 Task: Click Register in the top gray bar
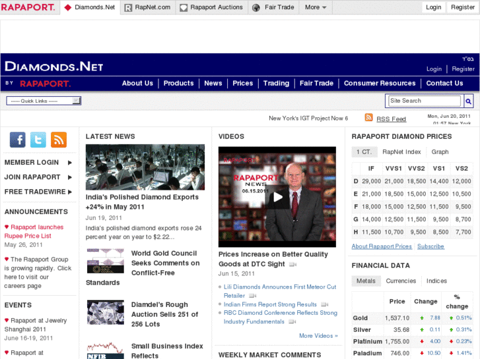tap(463, 7)
